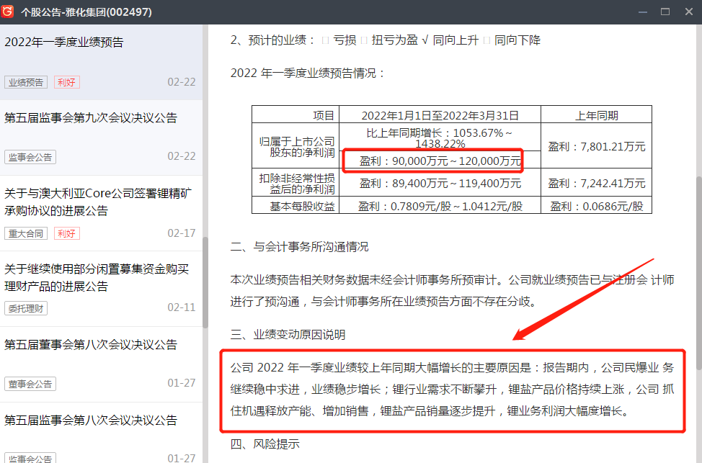Click the 利好 tag beside 重大合同
Screen dimensions: 702x463
pos(67,233)
